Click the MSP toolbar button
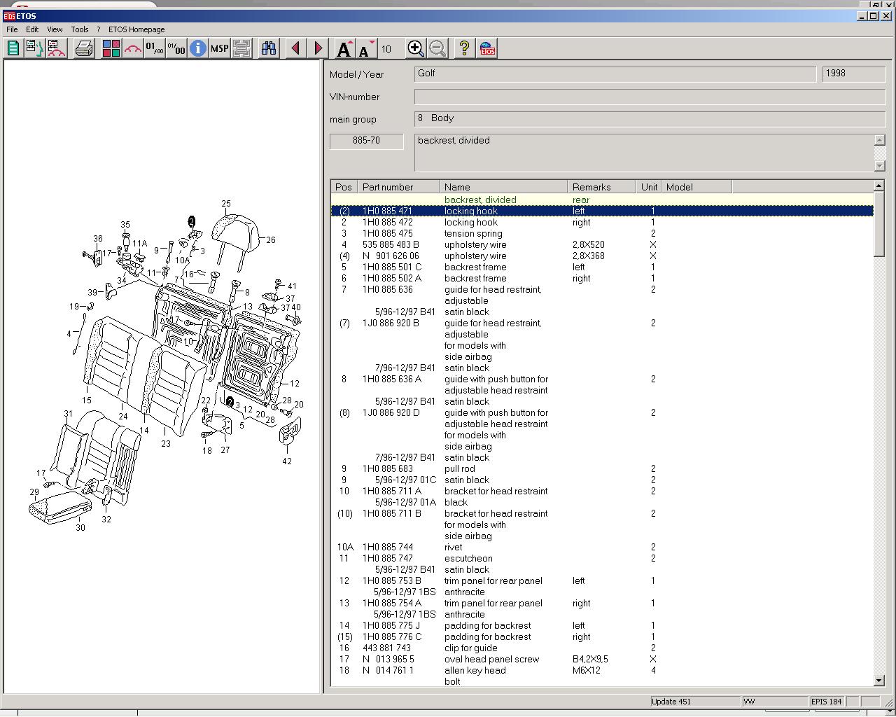 [220, 48]
